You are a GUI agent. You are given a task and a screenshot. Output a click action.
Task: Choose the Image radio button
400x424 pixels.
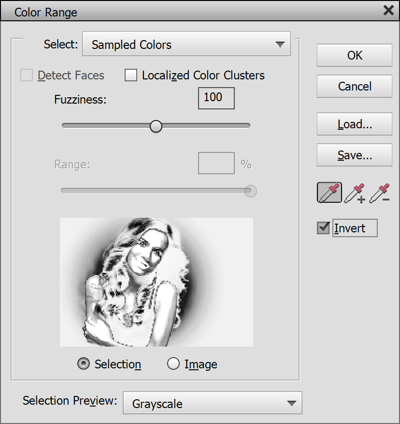coord(173,364)
